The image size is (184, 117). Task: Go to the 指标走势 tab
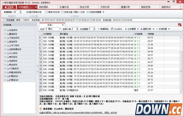coord(150,7)
